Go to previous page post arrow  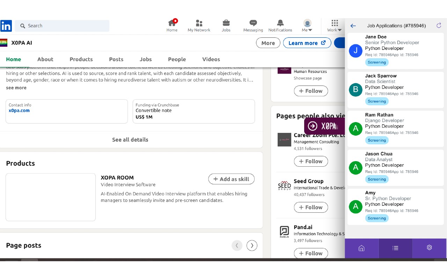(237, 246)
